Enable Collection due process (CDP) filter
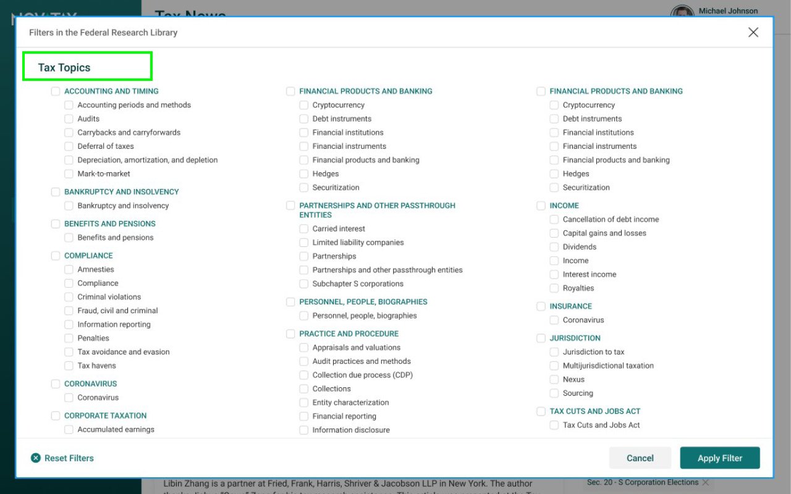 pos(303,375)
